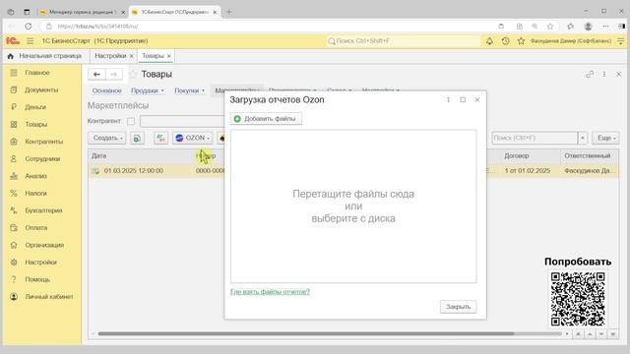Image resolution: width=630 pixels, height=354 pixels.
Task: Expand the OZON dropdown button
Action: (193, 138)
